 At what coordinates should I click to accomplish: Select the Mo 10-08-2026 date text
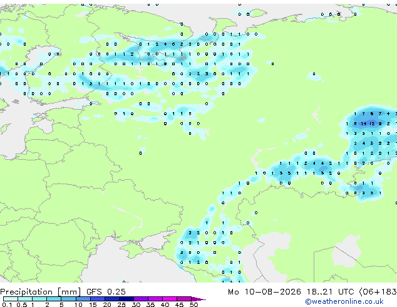(x=265, y=292)
